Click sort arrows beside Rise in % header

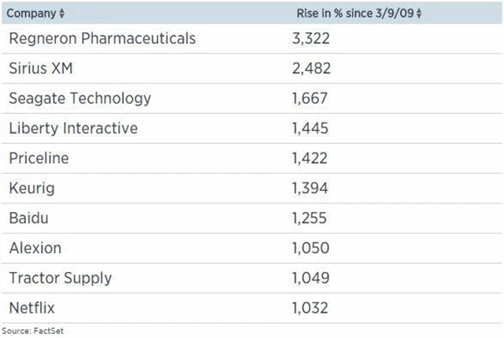(419, 14)
